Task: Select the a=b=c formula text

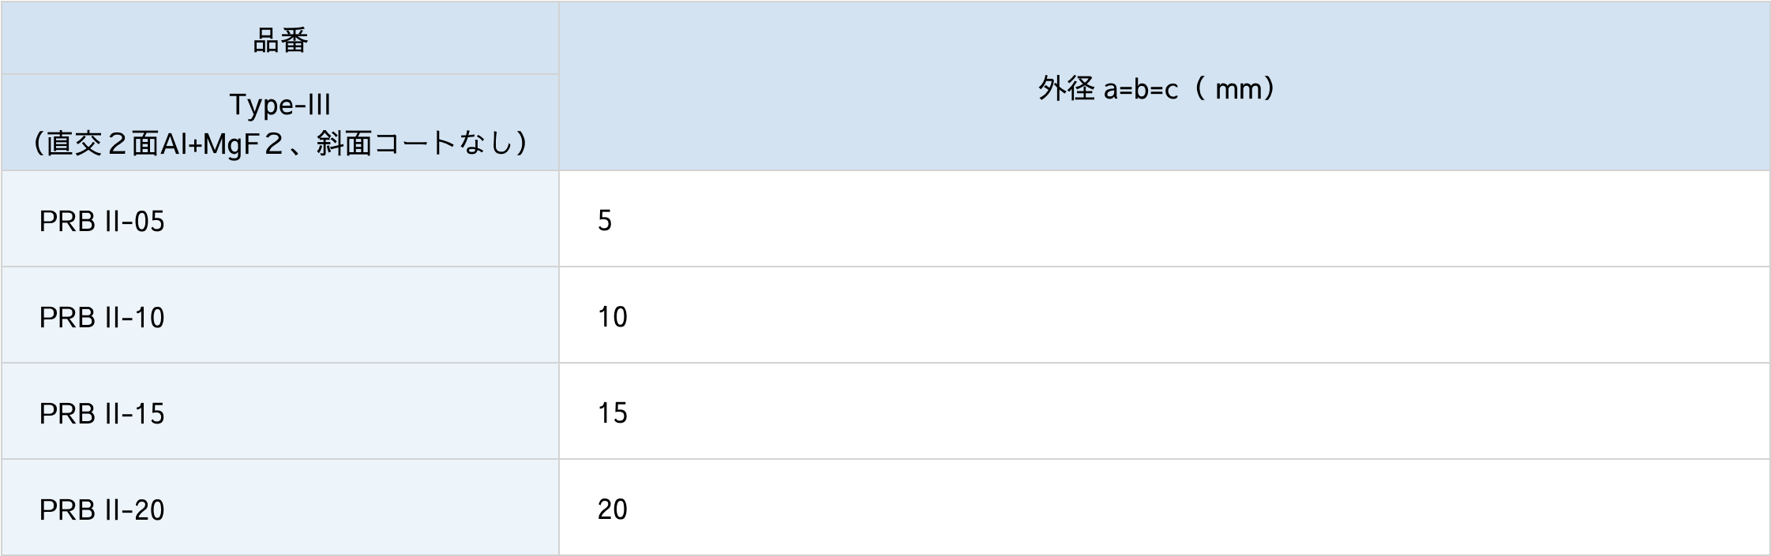Action: 1140,90
